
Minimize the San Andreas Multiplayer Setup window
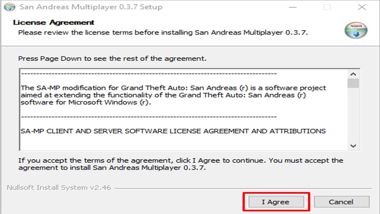(293, 7)
